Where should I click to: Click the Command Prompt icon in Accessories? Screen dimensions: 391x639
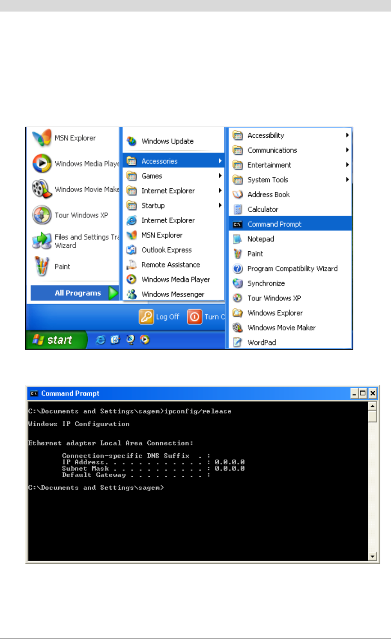tap(238, 224)
